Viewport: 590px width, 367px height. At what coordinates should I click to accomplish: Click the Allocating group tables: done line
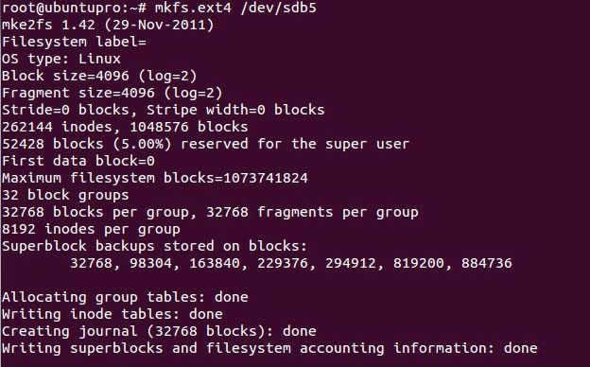pyautogui.click(x=125, y=297)
